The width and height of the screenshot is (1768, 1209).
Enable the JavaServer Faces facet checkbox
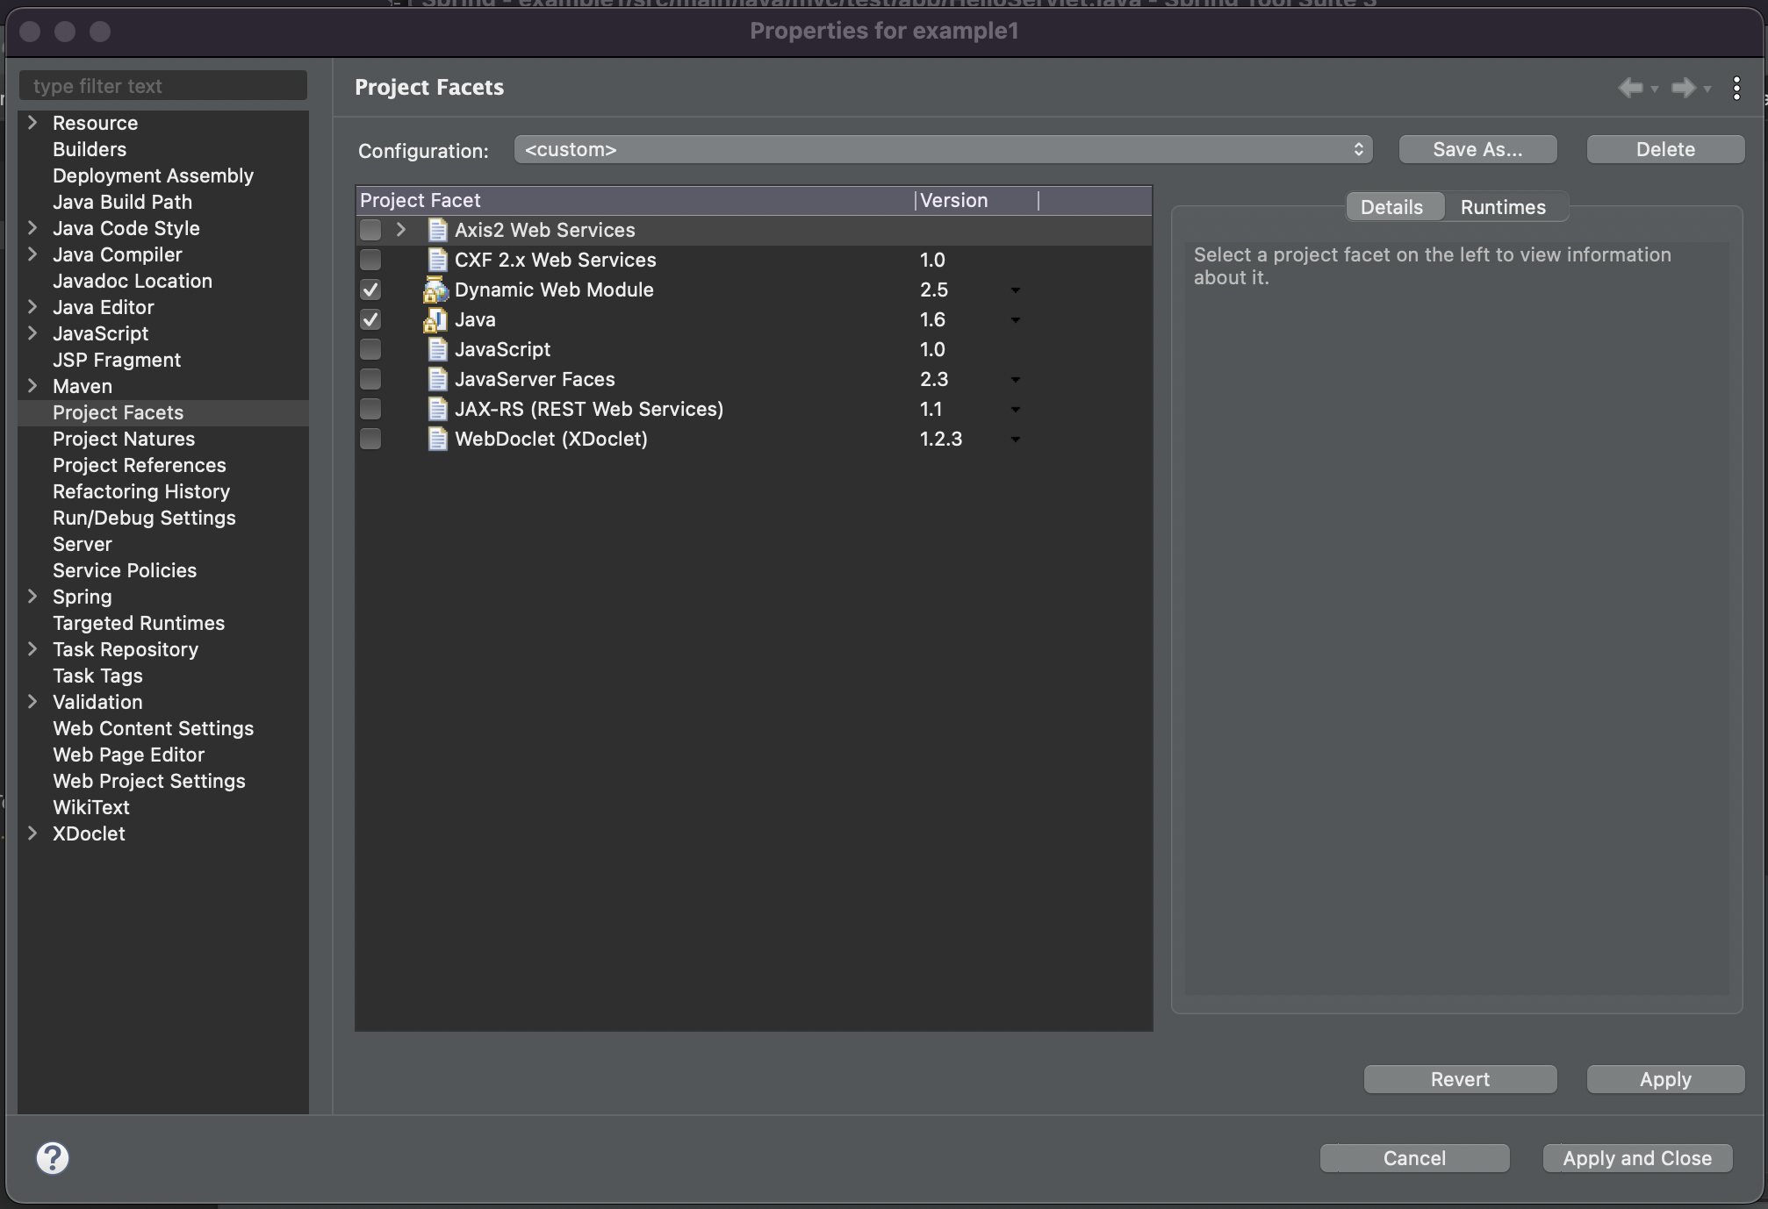tap(370, 379)
